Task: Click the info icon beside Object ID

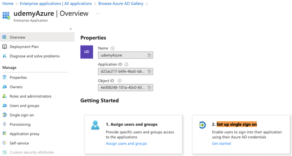Action: click(x=120, y=81)
